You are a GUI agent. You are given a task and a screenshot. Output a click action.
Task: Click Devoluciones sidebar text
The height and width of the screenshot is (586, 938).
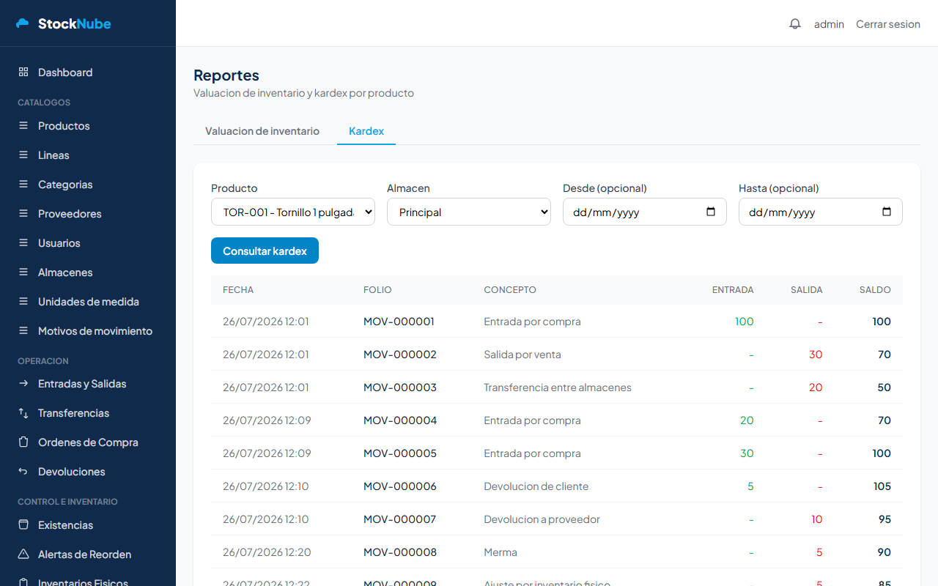[x=72, y=472]
